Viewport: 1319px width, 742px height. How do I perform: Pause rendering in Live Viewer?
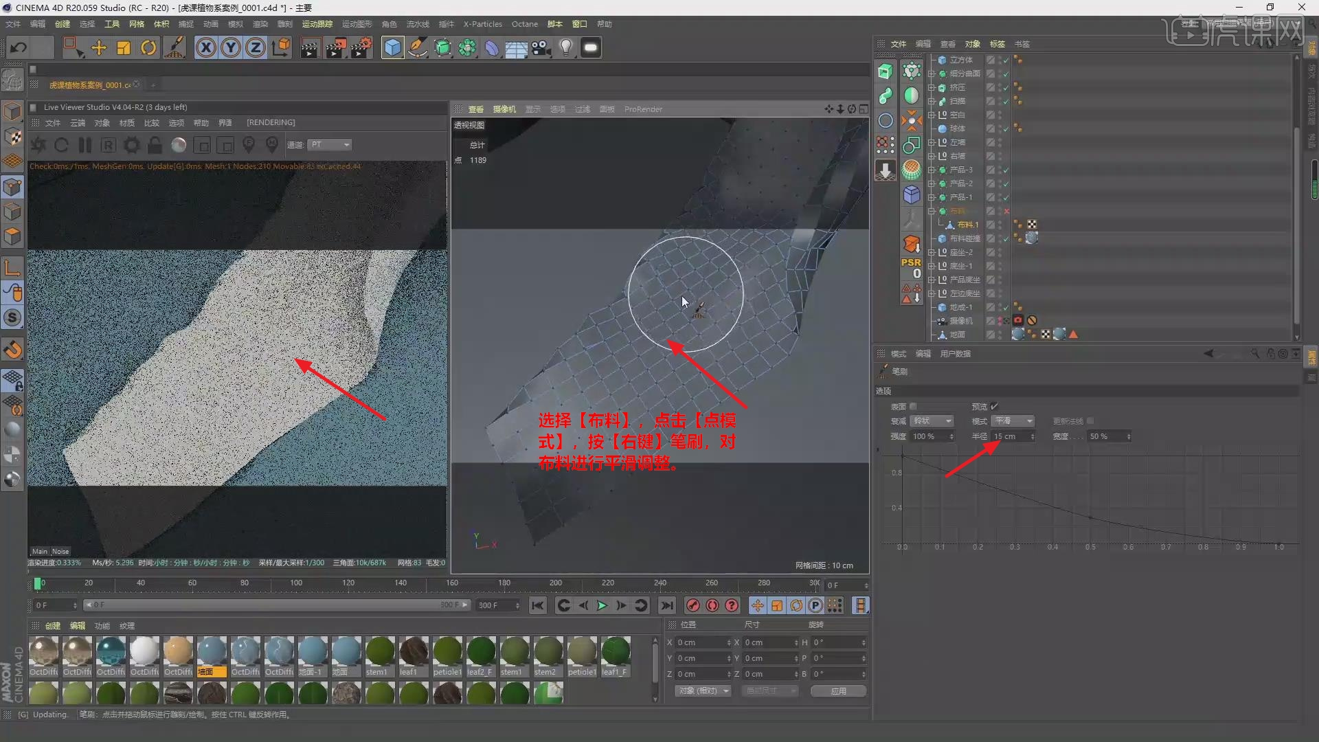point(85,145)
